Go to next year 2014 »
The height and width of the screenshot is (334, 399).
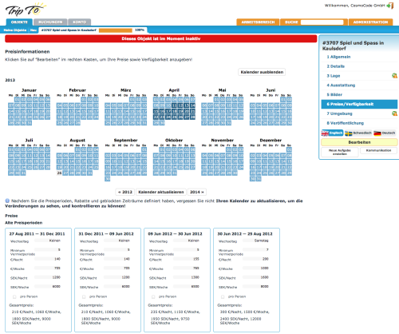(197, 192)
